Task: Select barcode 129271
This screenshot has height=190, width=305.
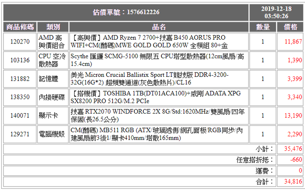Action: coord(20,134)
